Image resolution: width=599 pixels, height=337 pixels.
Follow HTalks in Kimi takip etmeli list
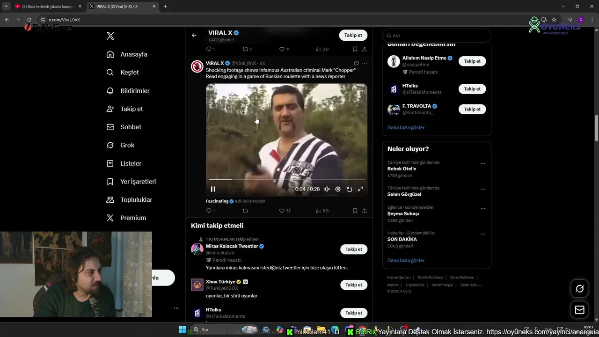(354, 313)
